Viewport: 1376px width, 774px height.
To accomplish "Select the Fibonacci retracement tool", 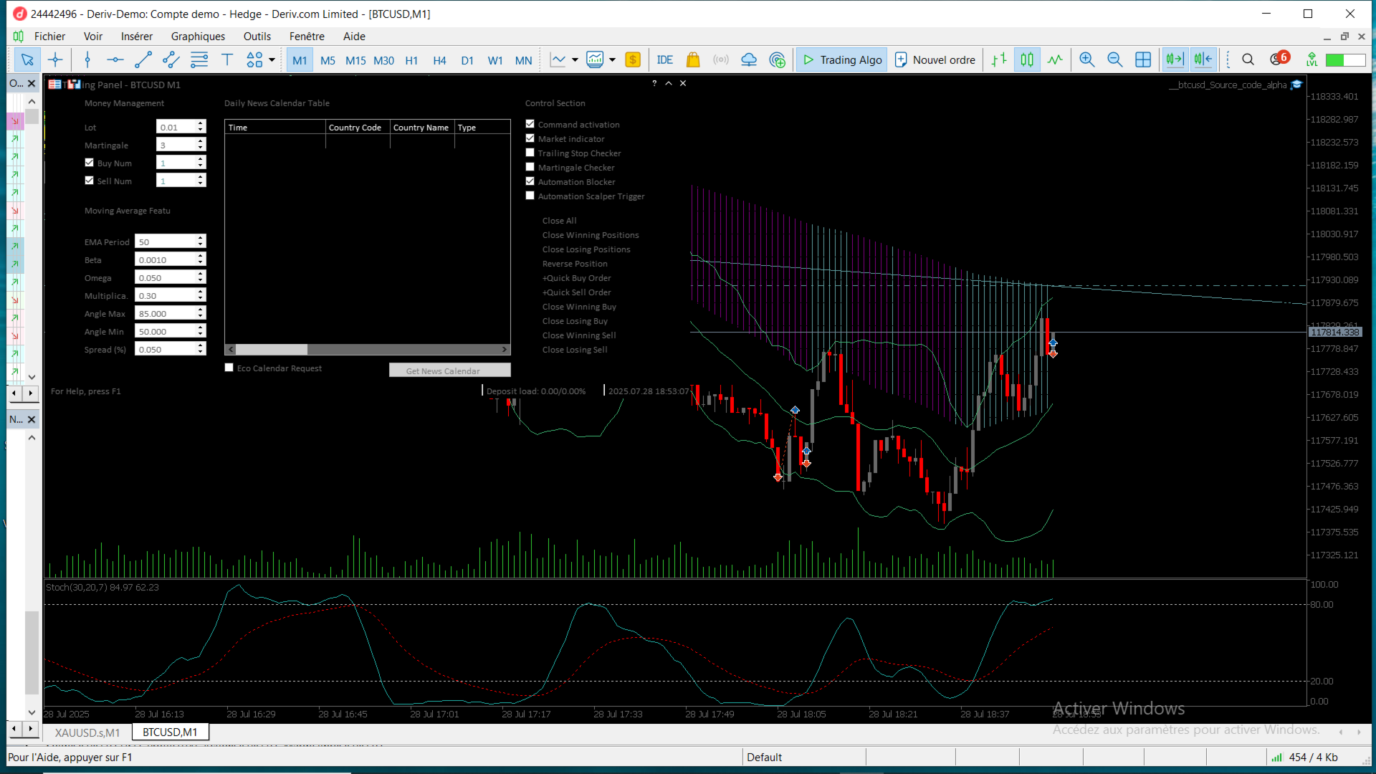I will [x=199, y=60].
